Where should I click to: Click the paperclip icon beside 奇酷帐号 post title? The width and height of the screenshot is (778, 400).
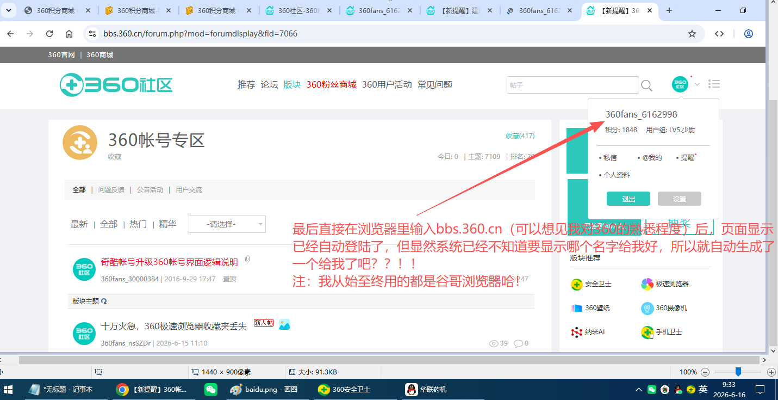pos(247,260)
